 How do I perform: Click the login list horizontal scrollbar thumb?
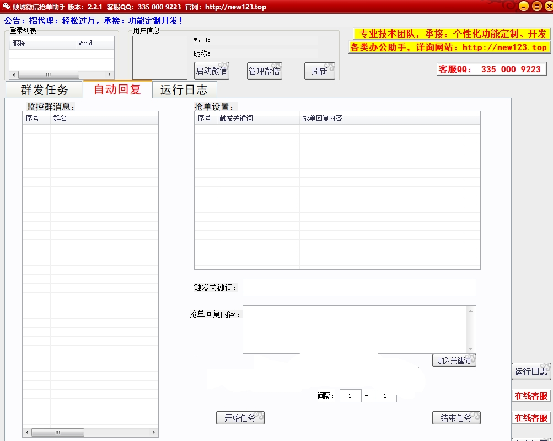click(x=49, y=75)
